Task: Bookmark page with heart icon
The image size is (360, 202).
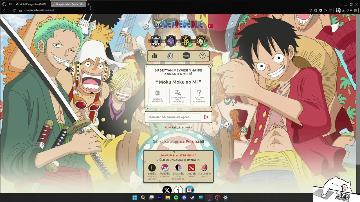Action: click(x=331, y=10)
